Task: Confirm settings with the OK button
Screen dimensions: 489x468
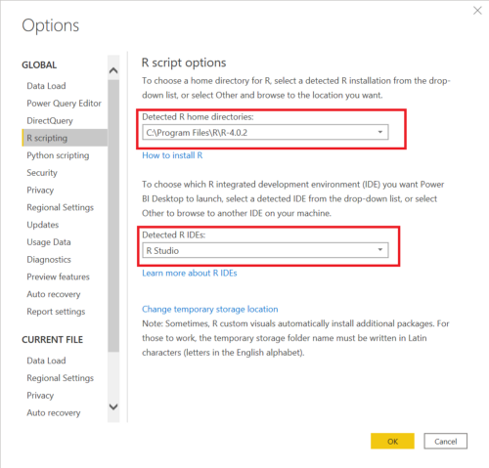Action: point(392,442)
